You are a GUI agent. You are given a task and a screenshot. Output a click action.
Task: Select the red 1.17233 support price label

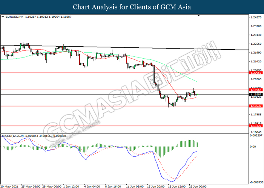[x=256, y=126]
